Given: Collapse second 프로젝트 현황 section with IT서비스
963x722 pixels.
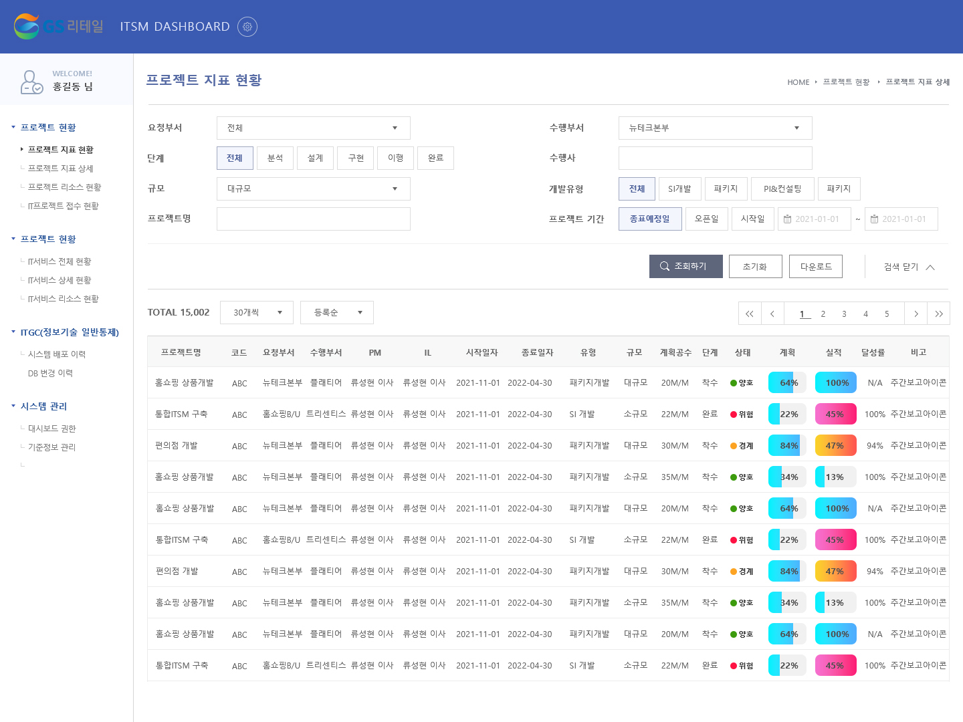Looking at the screenshot, I should tap(43, 239).
